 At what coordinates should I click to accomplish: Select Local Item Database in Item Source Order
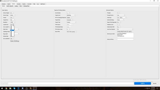[x=122, y=33]
